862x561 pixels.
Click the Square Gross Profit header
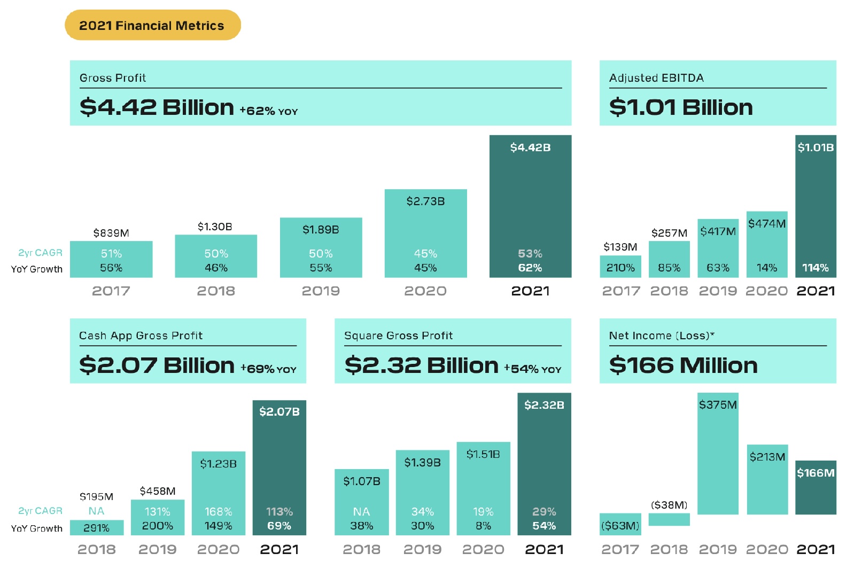pyautogui.click(x=452, y=351)
